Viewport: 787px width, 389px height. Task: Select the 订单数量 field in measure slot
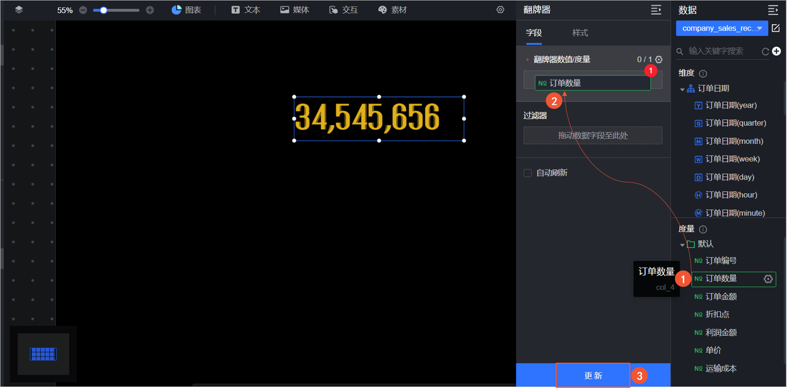pyautogui.click(x=593, y=83)
